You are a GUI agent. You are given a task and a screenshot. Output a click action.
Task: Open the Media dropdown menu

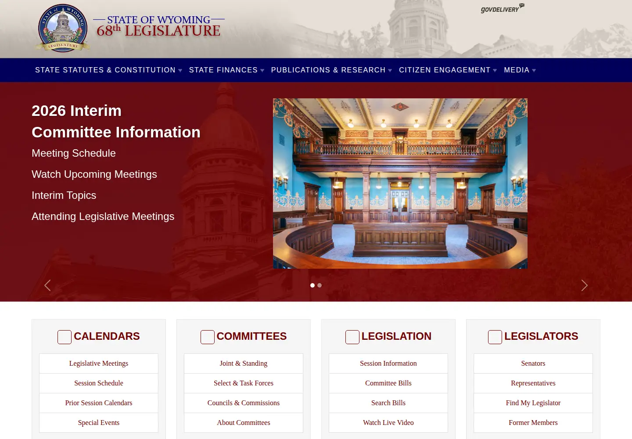click(520, 70)
